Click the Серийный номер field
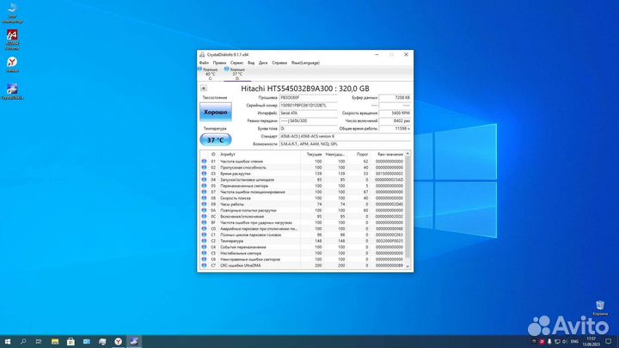Image resolution: width=619 pixels, height=348 pixels. 309,106
